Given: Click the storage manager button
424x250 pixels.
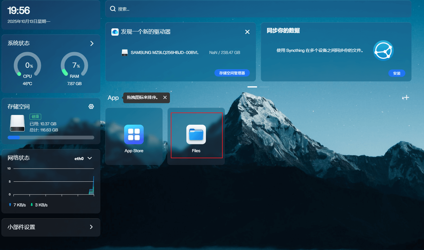Looking at the screenshot, I should point(232,73).
